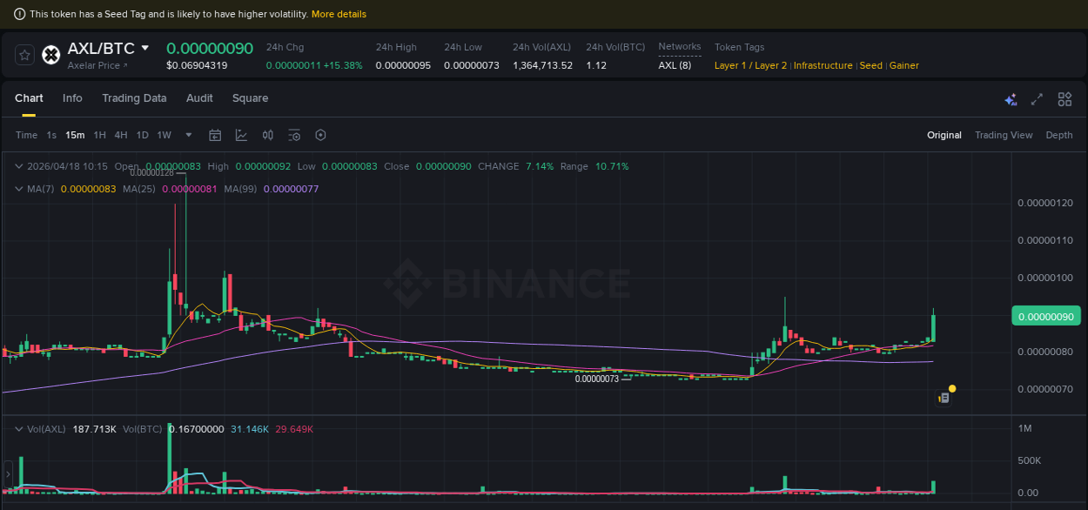Image resolution: width=1088 pixels, height=510 pixels.
Task: Click the news note icon on chart
Action: (944, 398)
